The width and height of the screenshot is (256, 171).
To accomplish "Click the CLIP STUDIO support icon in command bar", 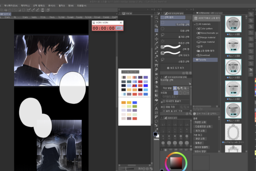I will (48, 10).
